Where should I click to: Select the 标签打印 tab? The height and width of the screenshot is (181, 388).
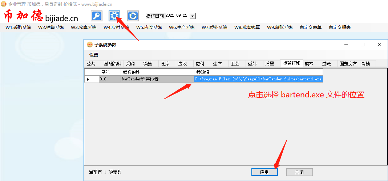(291, 63)
